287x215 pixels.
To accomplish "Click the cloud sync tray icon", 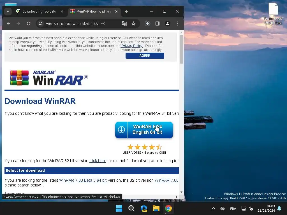I will point(223,208).
